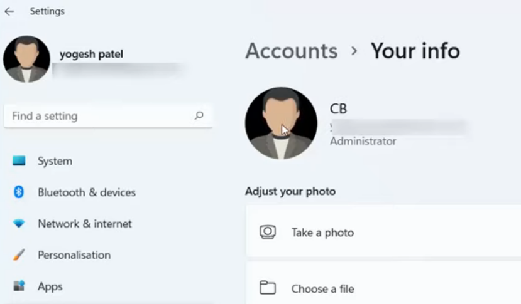Click the Find a setting search box

(x=101, y=116)
